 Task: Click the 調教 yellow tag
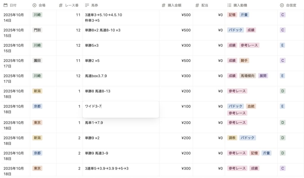pyautogui.click(x=232, y=138)
